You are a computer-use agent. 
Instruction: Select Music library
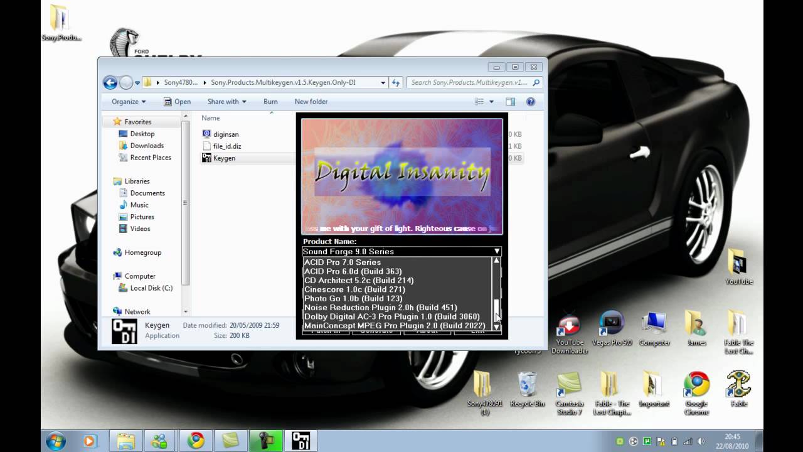(134, 205)
